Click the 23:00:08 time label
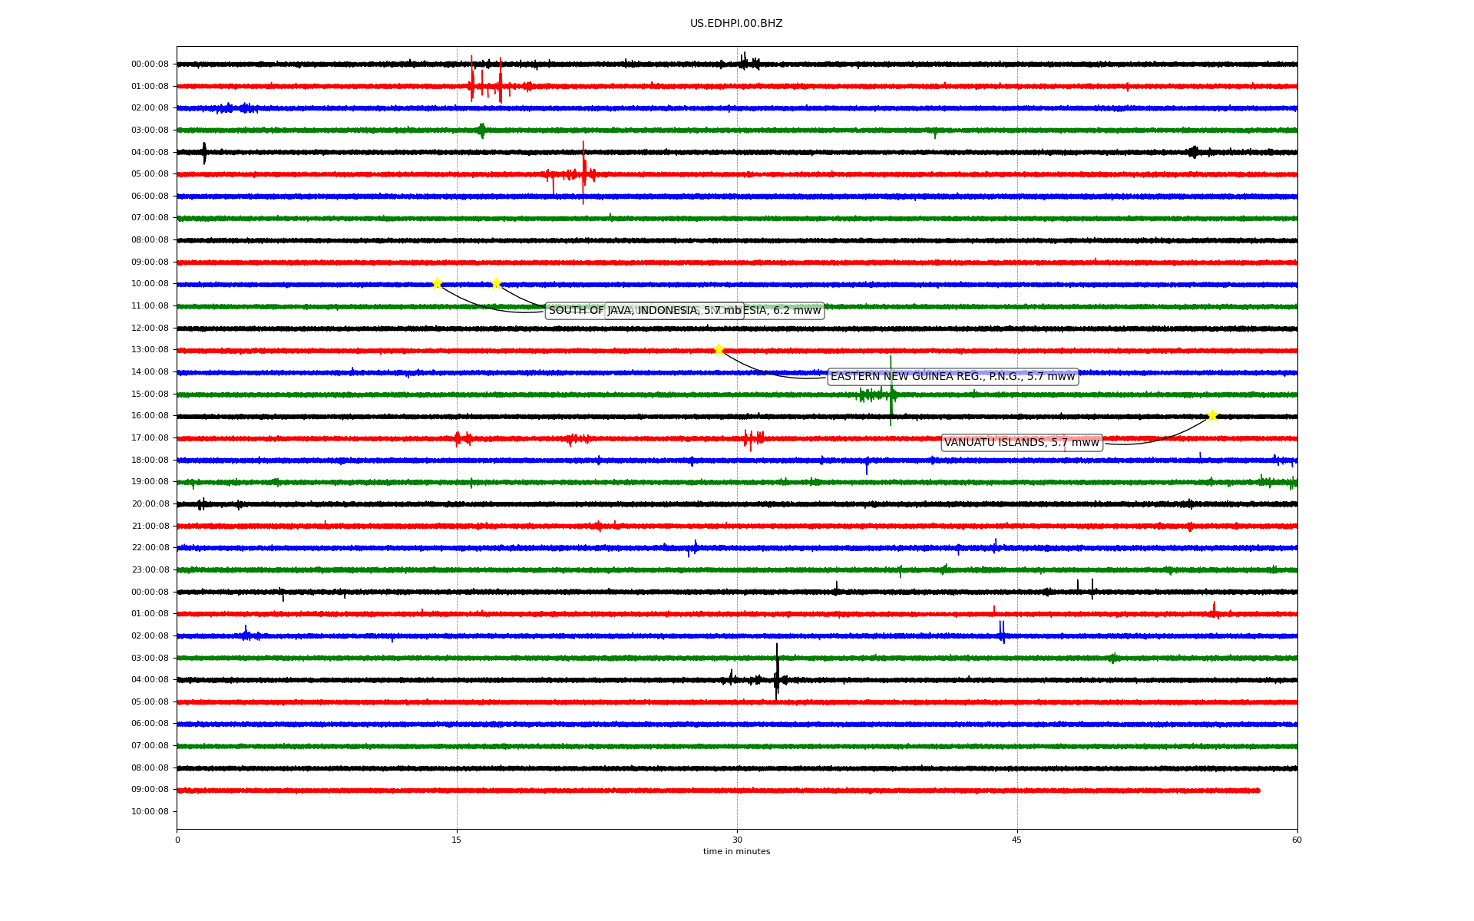Screen dimensions: 1474x921 [x=150, y=569]
